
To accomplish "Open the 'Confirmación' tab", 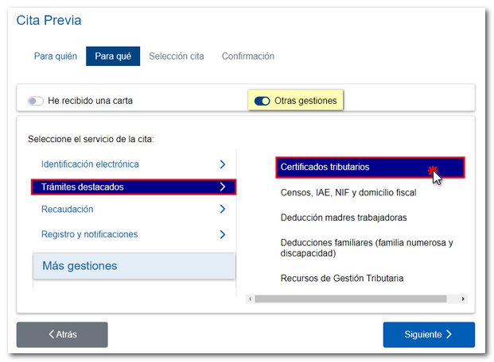I will tap(248, 56).
